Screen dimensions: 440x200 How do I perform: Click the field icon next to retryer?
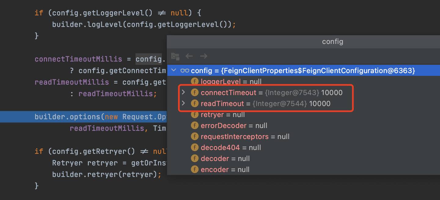(195, 115)
